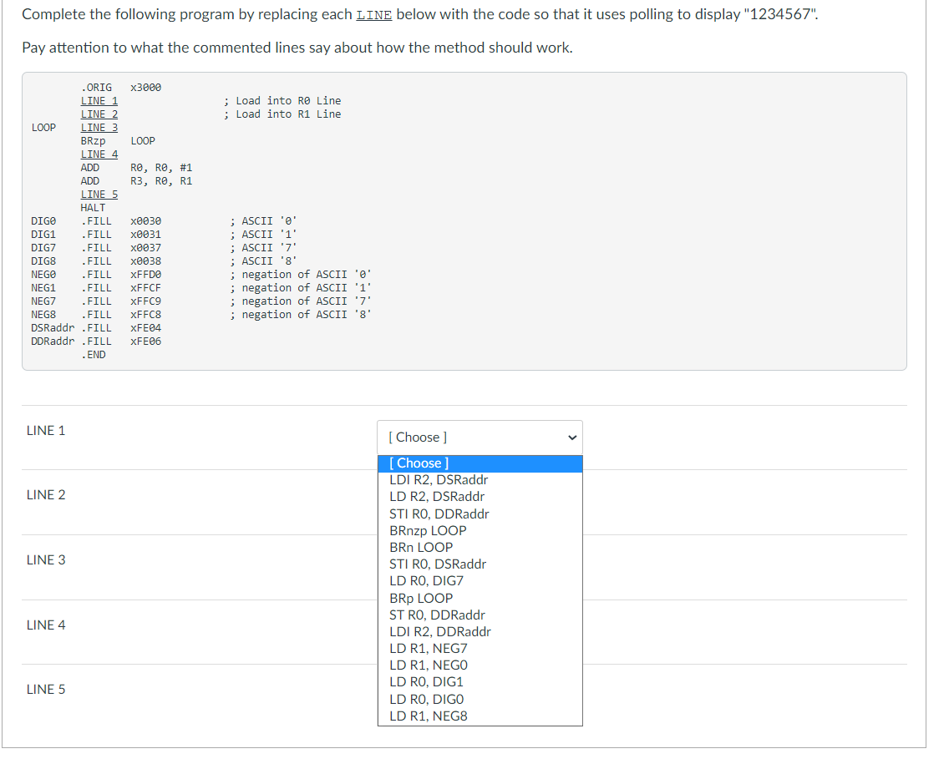Select "LDI R2, DSRaddr" from the dropdown
The image size is (949, 764).
tap(438, 479)
